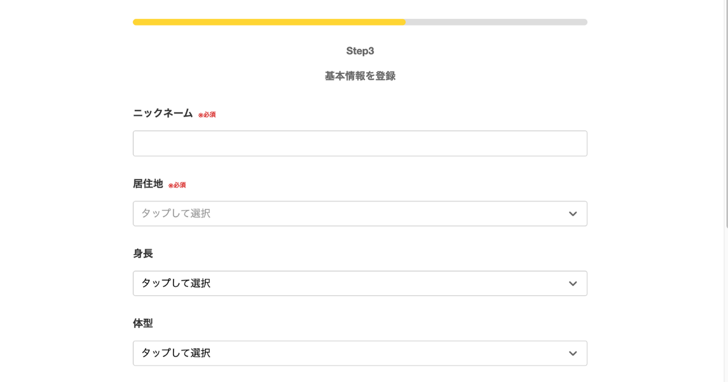Click the 基本情報を登録 heading

tap(360, 76)
